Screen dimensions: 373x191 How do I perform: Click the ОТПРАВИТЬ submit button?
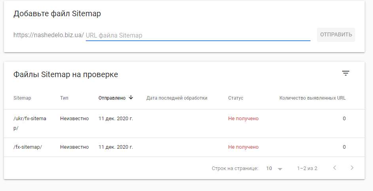(336, 35)
